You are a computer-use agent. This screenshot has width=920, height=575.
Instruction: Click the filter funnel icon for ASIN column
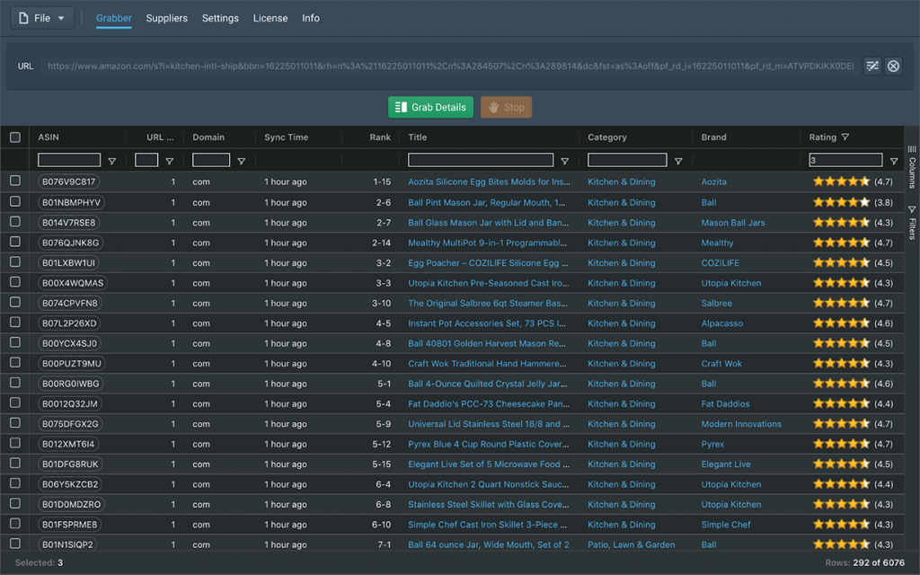(112, 162)
